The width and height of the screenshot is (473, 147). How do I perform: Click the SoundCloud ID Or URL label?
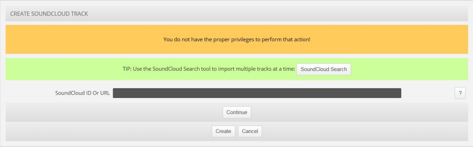tap(82, 93)
